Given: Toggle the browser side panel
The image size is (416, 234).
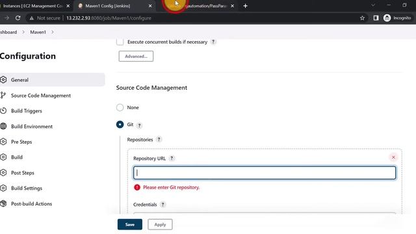Looking at the screenshot, I should [376, 18].
